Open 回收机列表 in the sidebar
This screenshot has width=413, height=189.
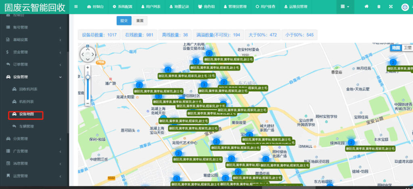(x=28, y=89)
